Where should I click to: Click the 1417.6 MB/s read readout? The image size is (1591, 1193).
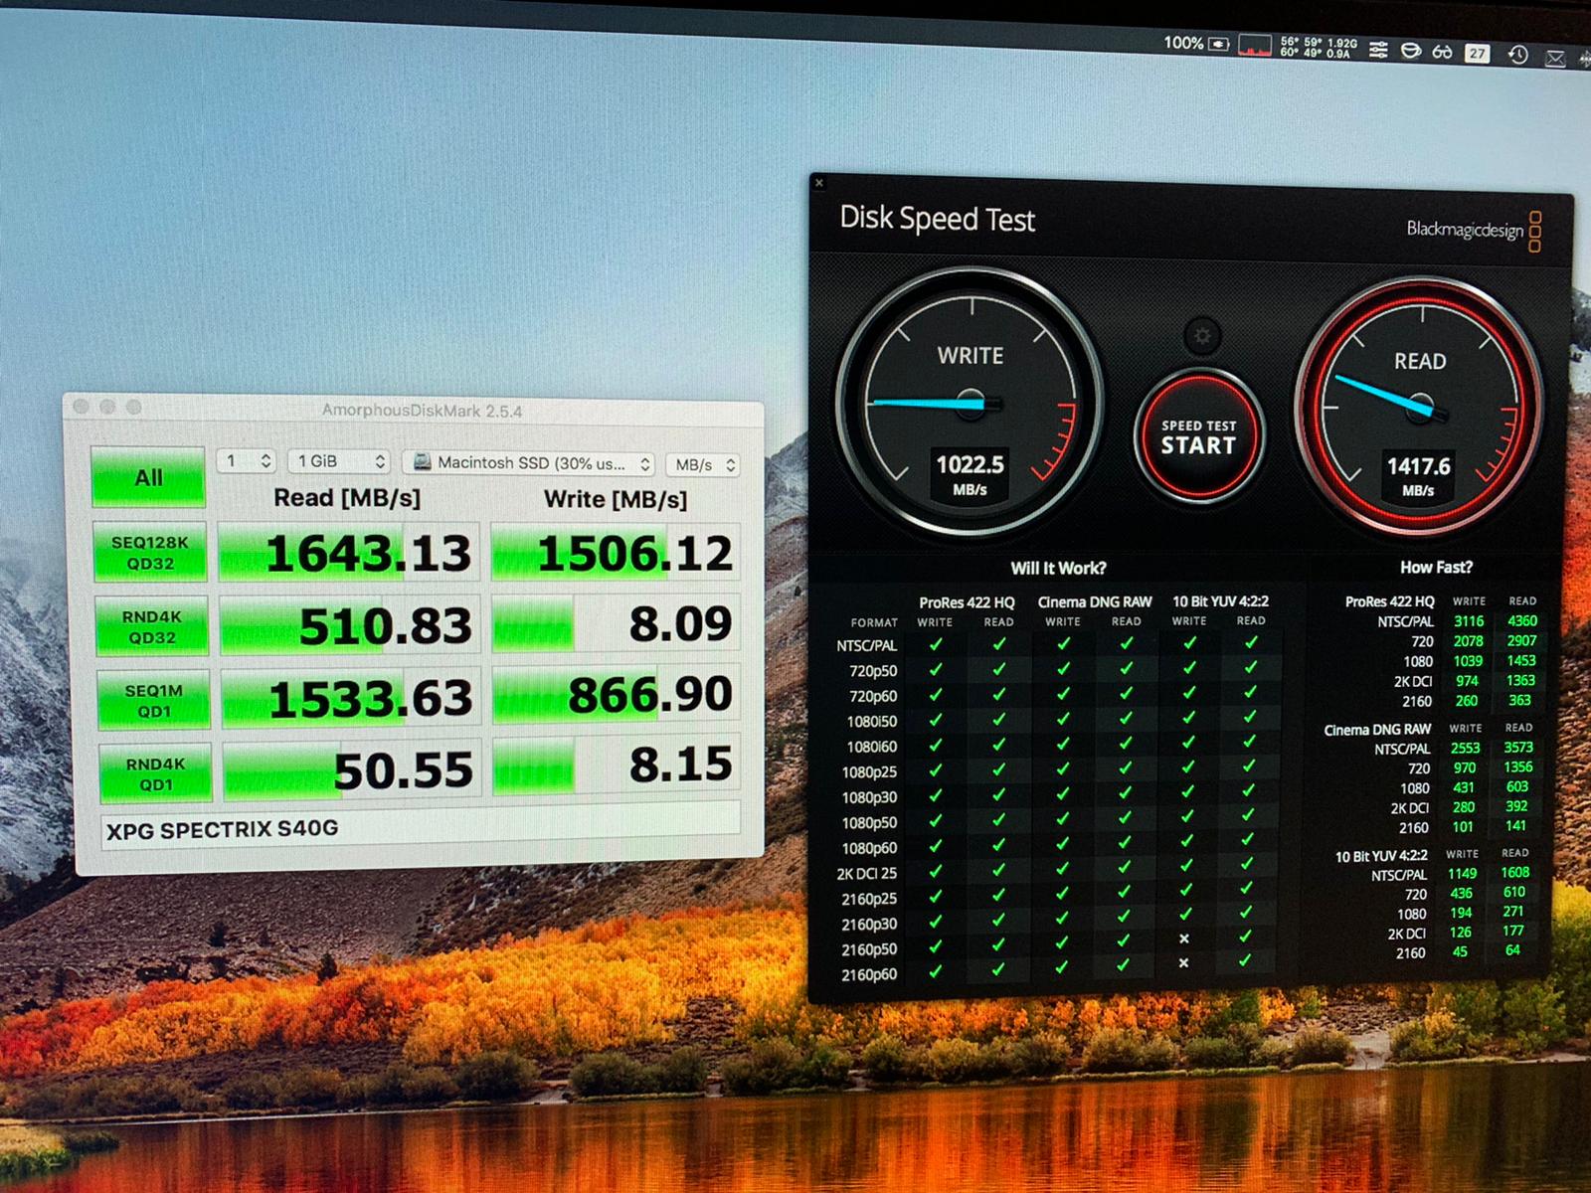[1419, 475]
